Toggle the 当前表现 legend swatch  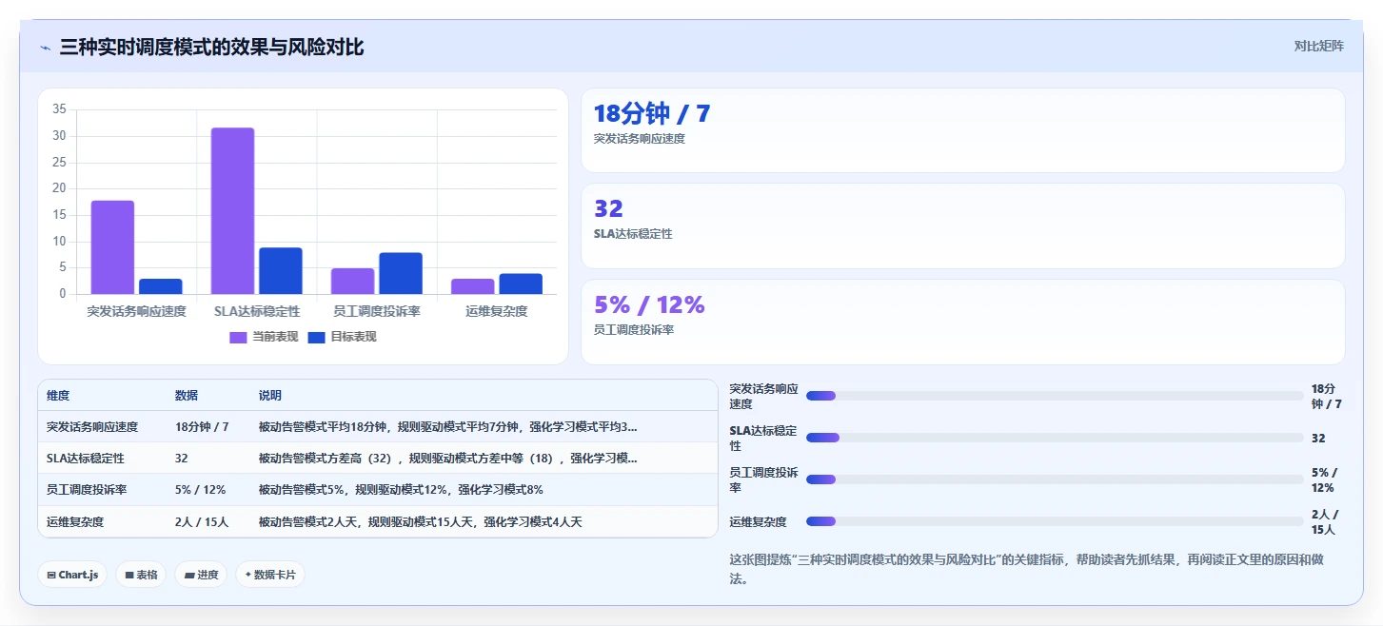click(239, 337)
